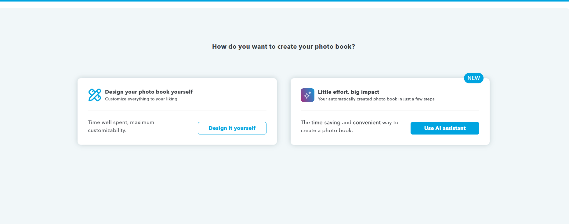Click the pencil and ruler design icon
The height and width of the screenshot is (224, 569).
[95, 95]
